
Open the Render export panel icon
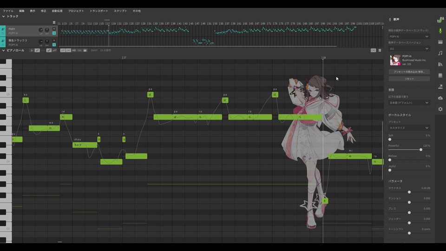[x=440, y=86]
